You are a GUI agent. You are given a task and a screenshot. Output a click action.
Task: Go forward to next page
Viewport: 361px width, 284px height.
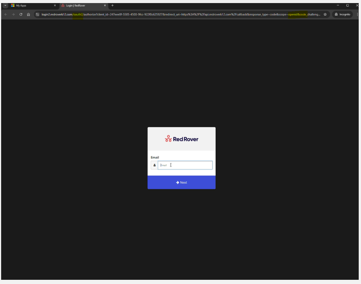(x=13, y=15)
